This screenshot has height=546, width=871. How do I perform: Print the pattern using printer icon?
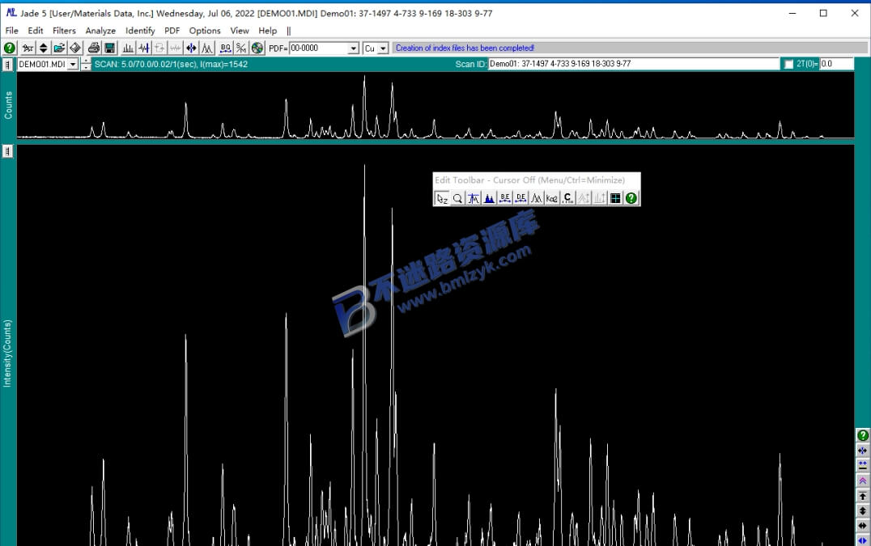(94, 49)
